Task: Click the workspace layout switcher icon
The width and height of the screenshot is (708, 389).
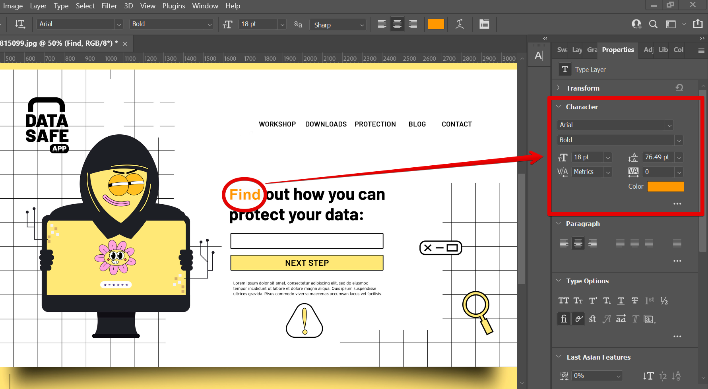Action: click(671, 24)
